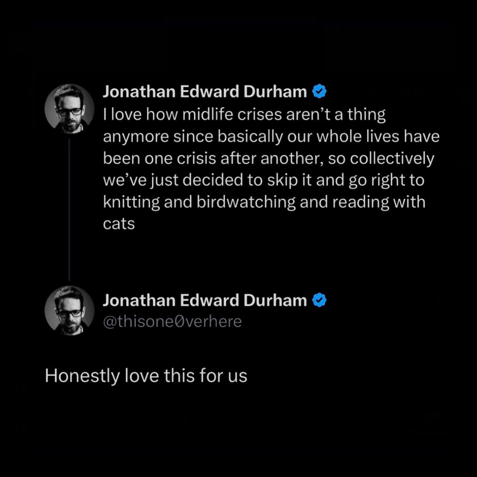Click the word 'knitting' in the tweet
477x477 pixels.
coord(131,202)
